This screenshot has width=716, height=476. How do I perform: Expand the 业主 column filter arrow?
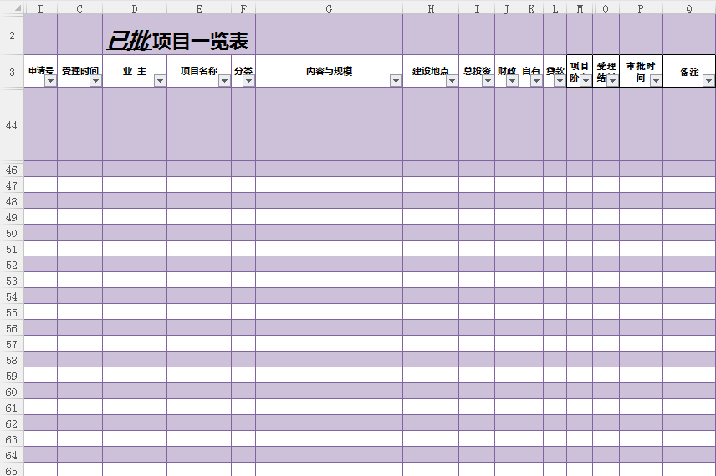point(160,81)
